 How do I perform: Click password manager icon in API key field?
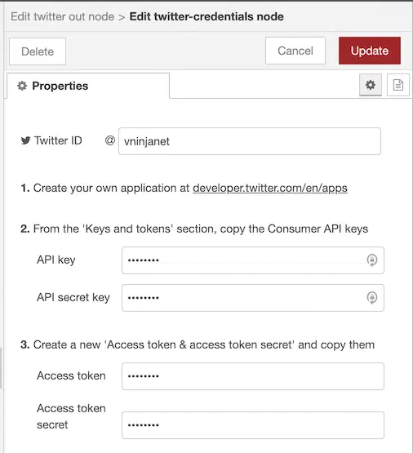[x=372, y=260]
